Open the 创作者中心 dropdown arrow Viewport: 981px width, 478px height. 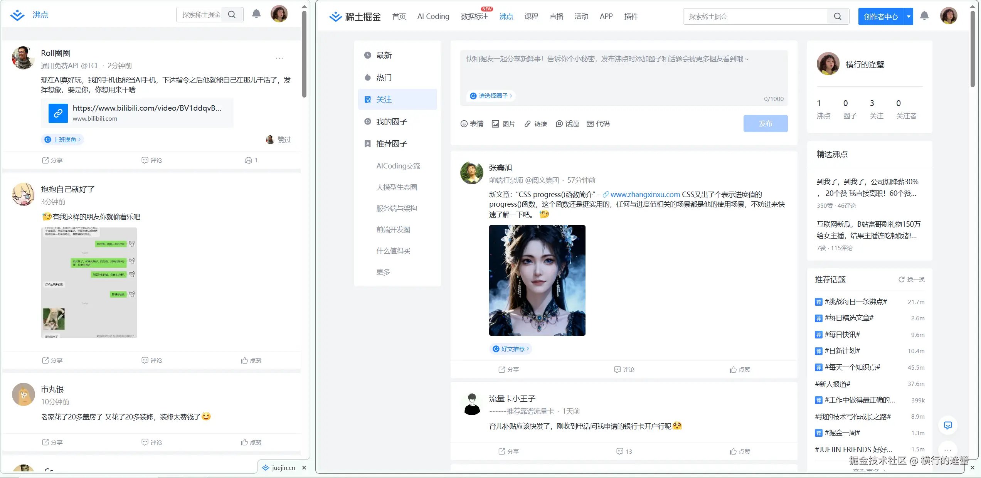pos(909,16)
